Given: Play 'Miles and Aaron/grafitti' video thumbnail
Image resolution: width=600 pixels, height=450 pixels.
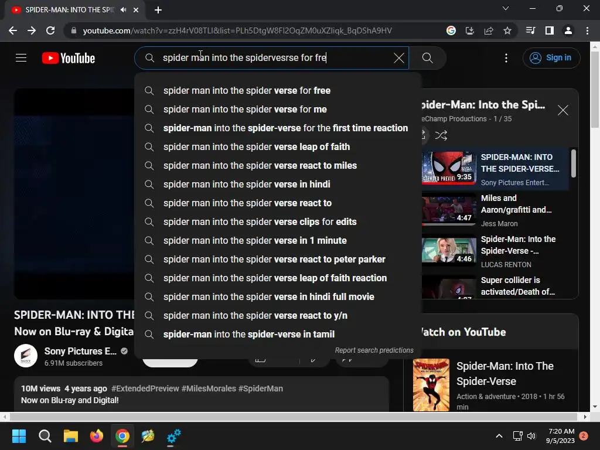Looking at the screenshot, I should tap(448, 209).
